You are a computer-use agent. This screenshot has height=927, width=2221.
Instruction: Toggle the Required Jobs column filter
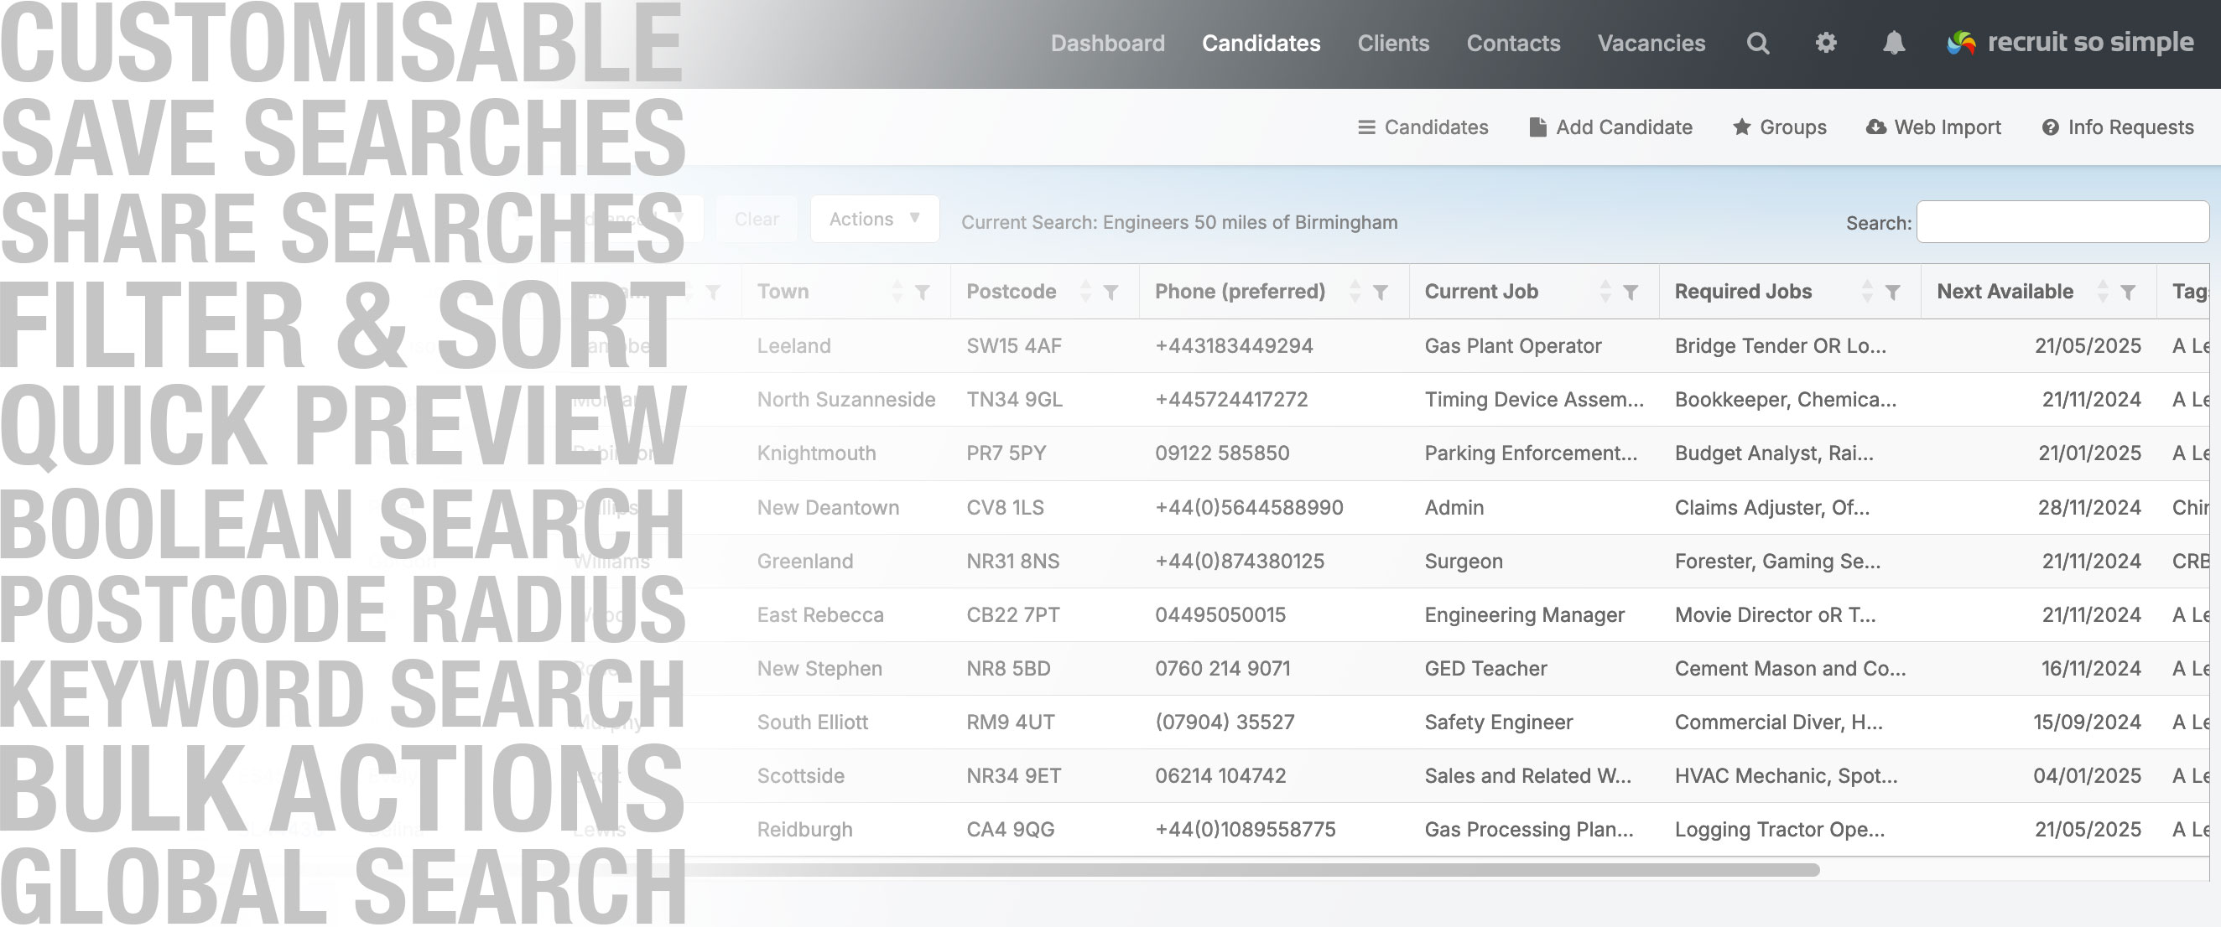1896,292
